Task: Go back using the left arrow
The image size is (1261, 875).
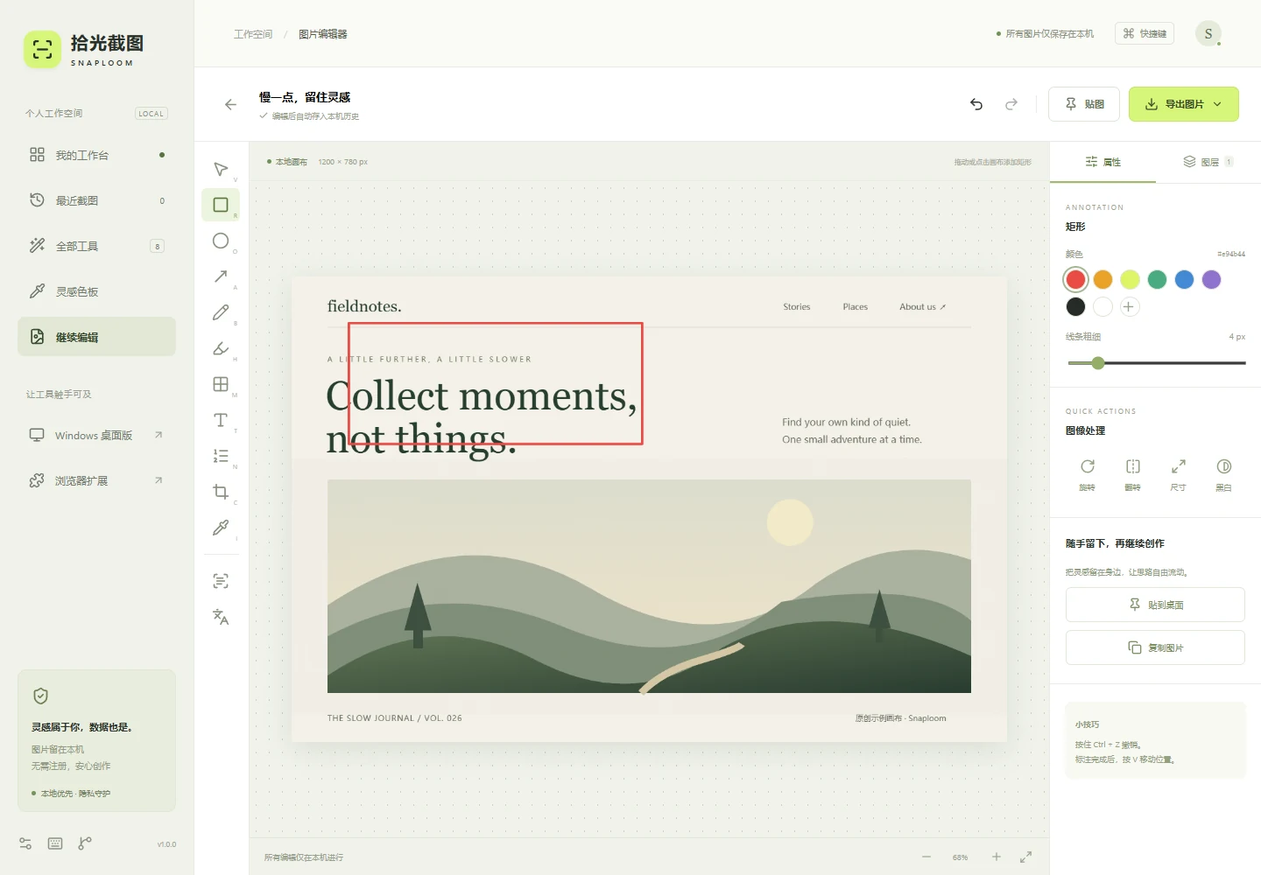Action: [x=230, y=104]
